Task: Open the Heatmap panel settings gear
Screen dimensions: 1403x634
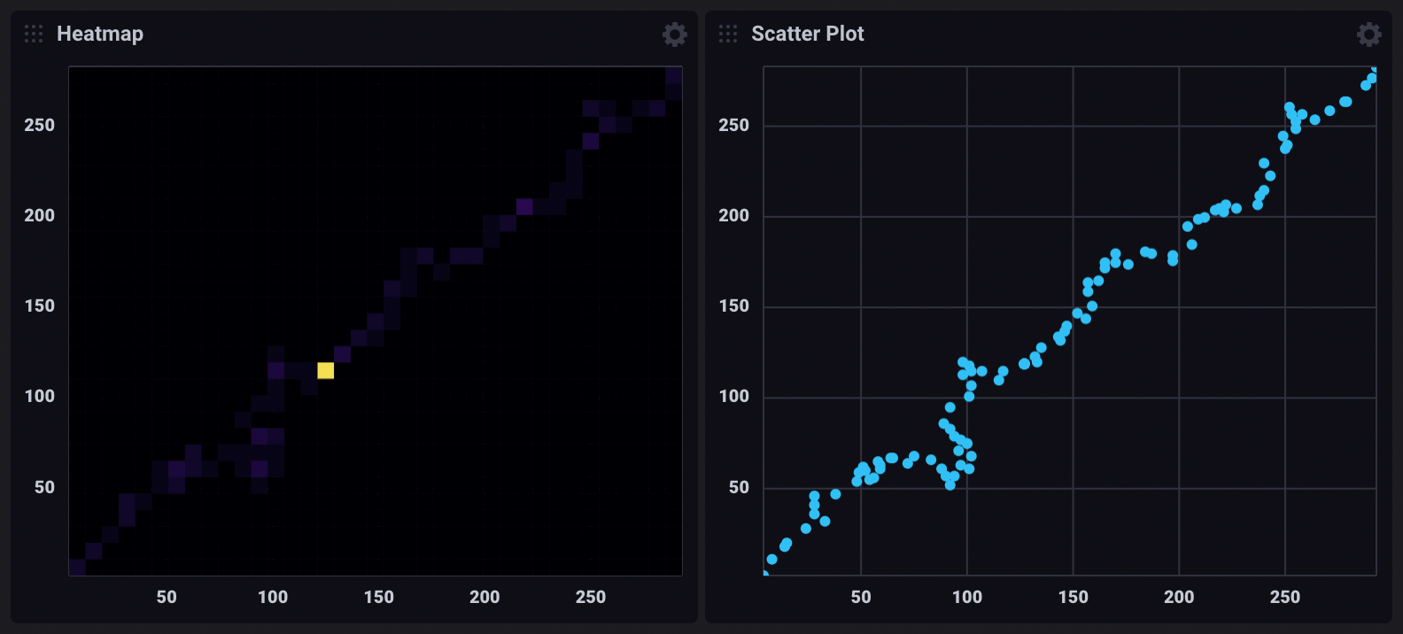Action: 674,35
